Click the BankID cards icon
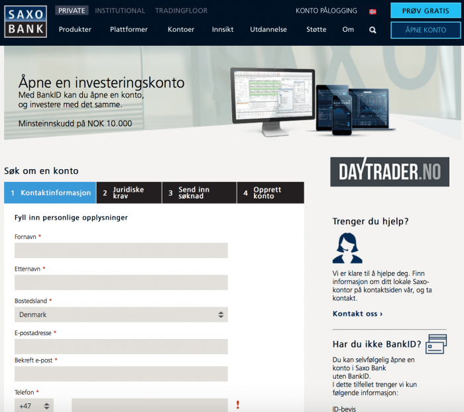Image resolution: width=464 pixels, height=412 pixels. 436,344
